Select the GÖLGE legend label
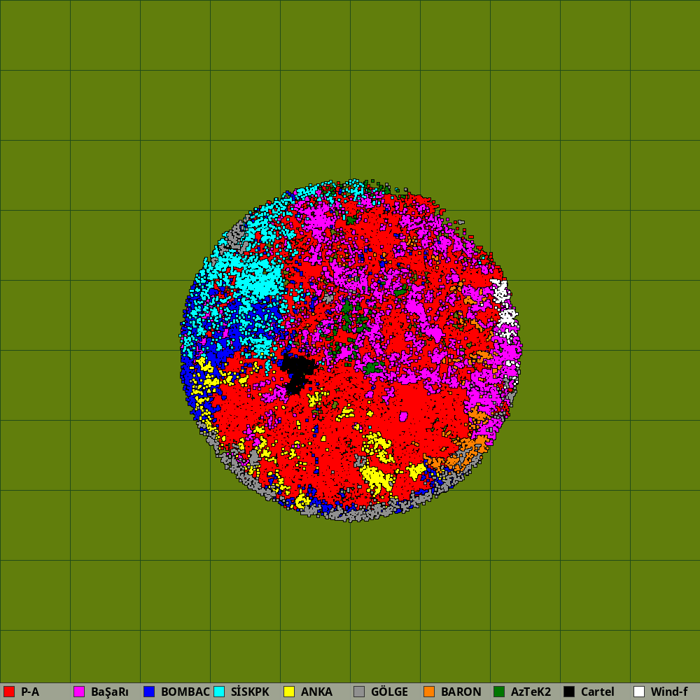The width and height of the screenshot is (700, 700). (x=389, y=692)
